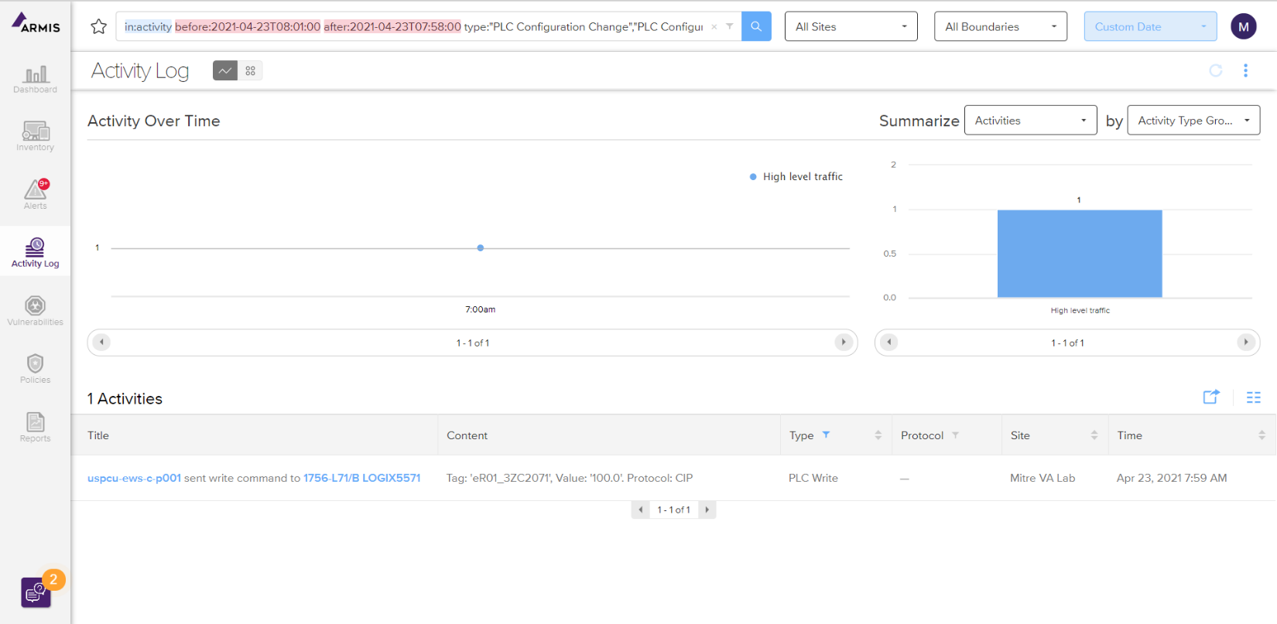The width and height of the screenshot is (1277, 624).
Task: Open the All Boundaries dropdown
Action: (x=1000, y=26)
